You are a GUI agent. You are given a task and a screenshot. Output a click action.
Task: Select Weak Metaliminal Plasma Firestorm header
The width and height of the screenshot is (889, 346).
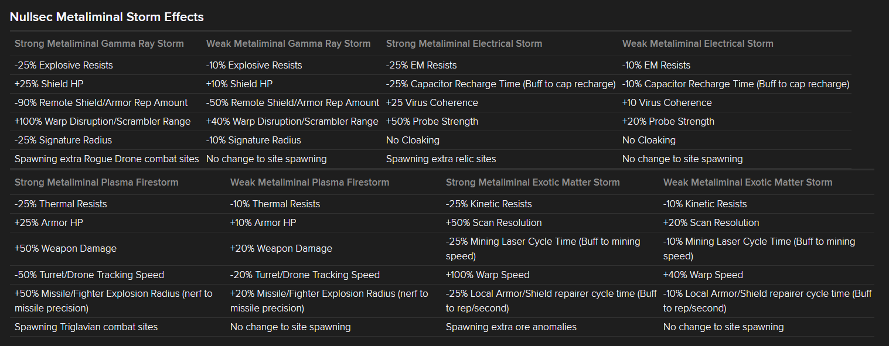[310, 182]
